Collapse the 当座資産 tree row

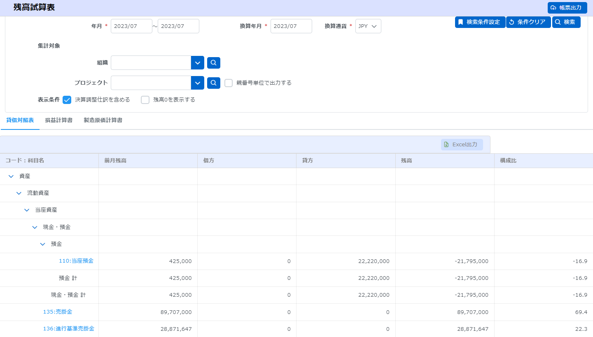coord(27,210)
